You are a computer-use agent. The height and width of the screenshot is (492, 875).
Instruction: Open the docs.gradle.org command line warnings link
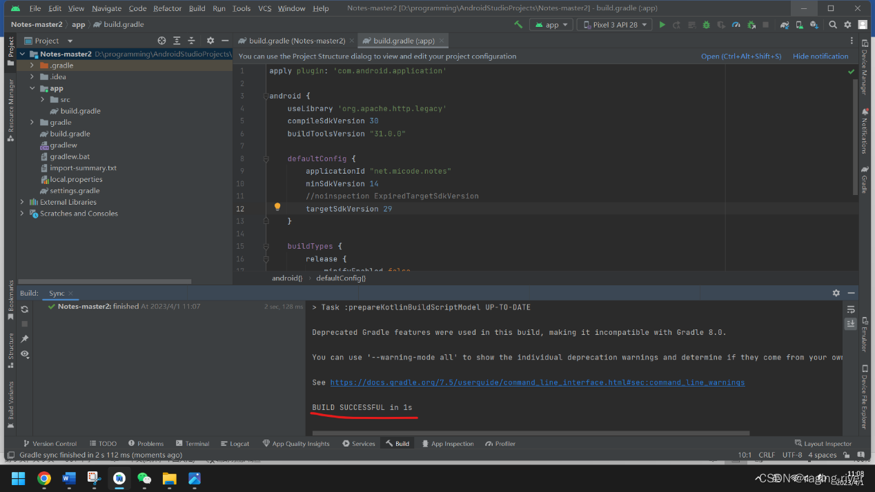click(538, 382)
